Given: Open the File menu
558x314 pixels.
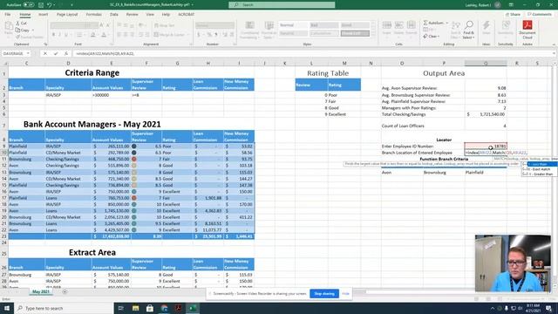Looking at the screenshot, I should (8, 15).
